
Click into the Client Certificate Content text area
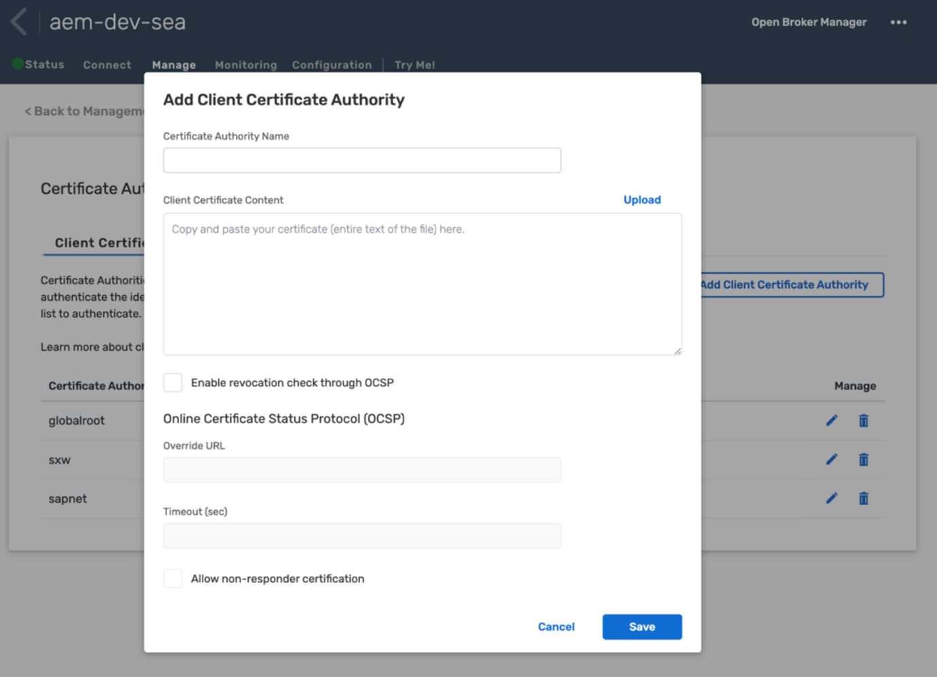click(x=422, y=284)
